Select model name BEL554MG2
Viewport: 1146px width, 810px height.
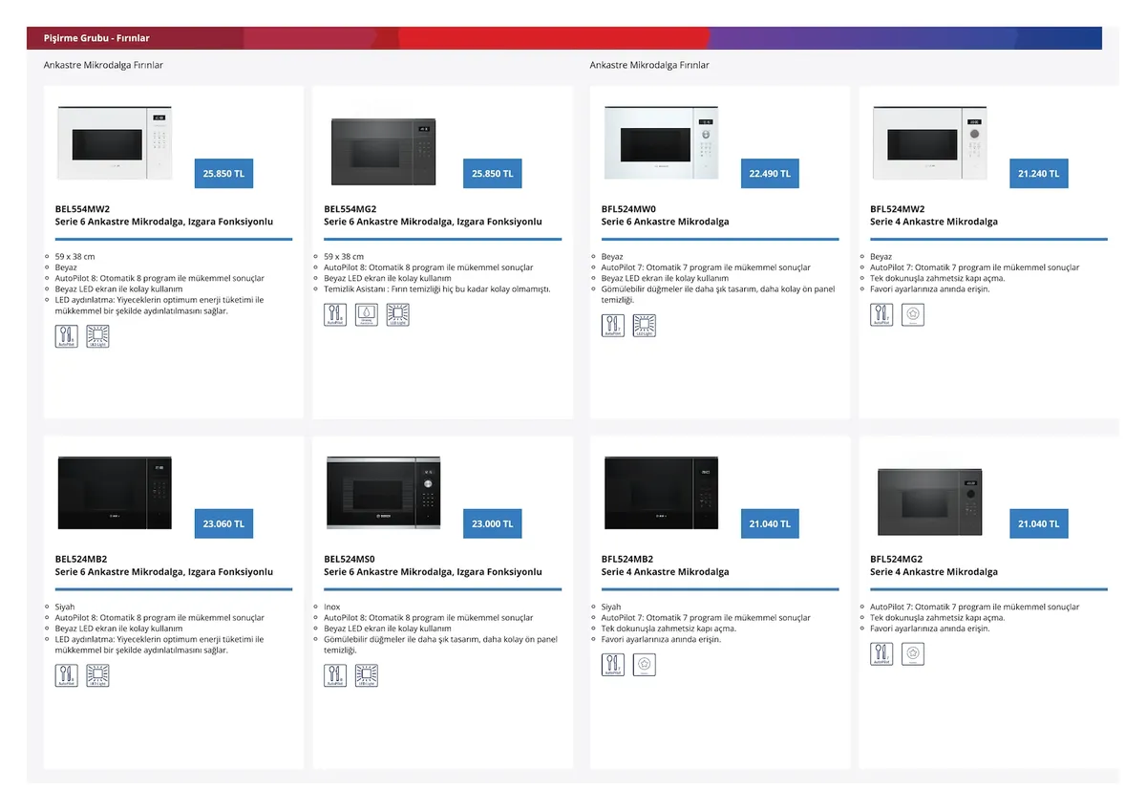350,208
